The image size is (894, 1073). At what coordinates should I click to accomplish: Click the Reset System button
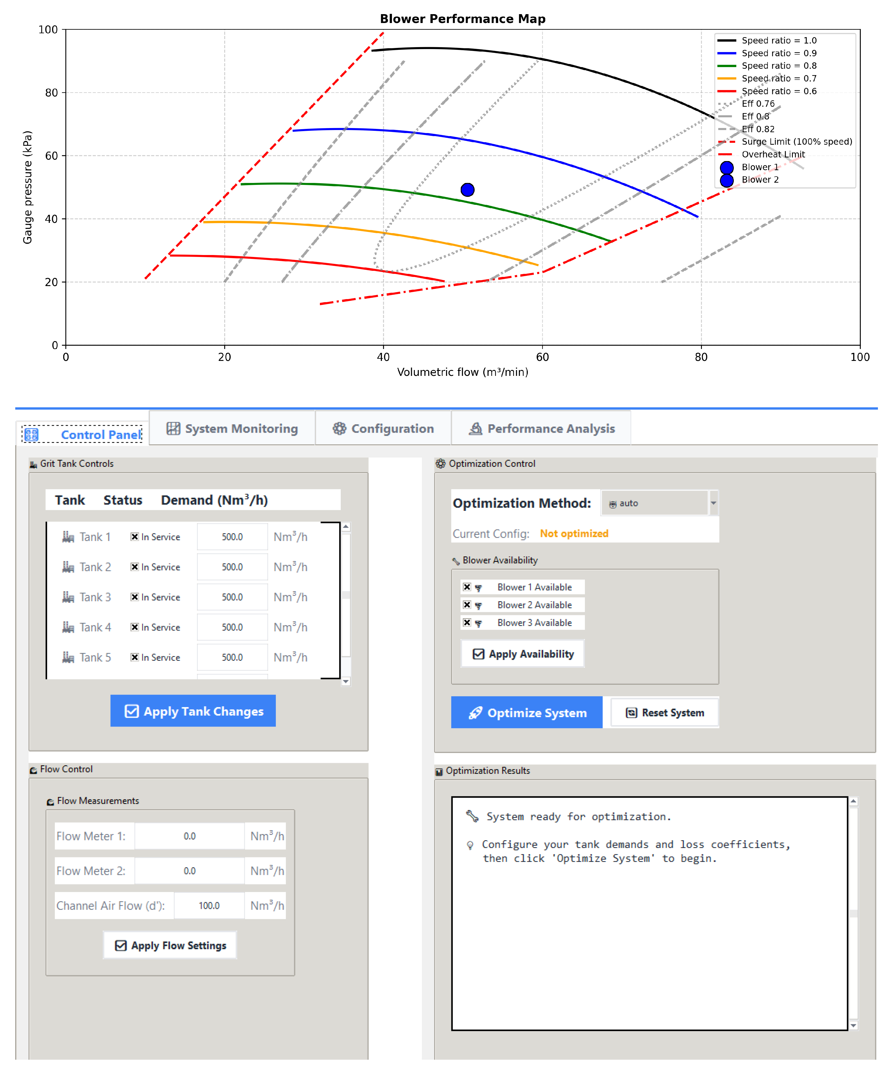coord(665,713)
